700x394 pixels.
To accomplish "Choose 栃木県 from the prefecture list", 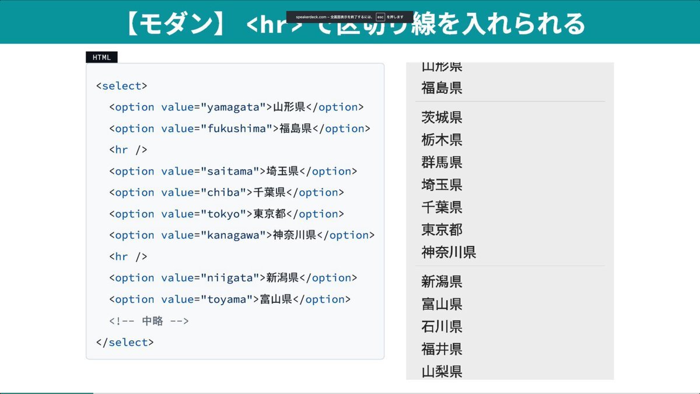I will pos(442,140).
